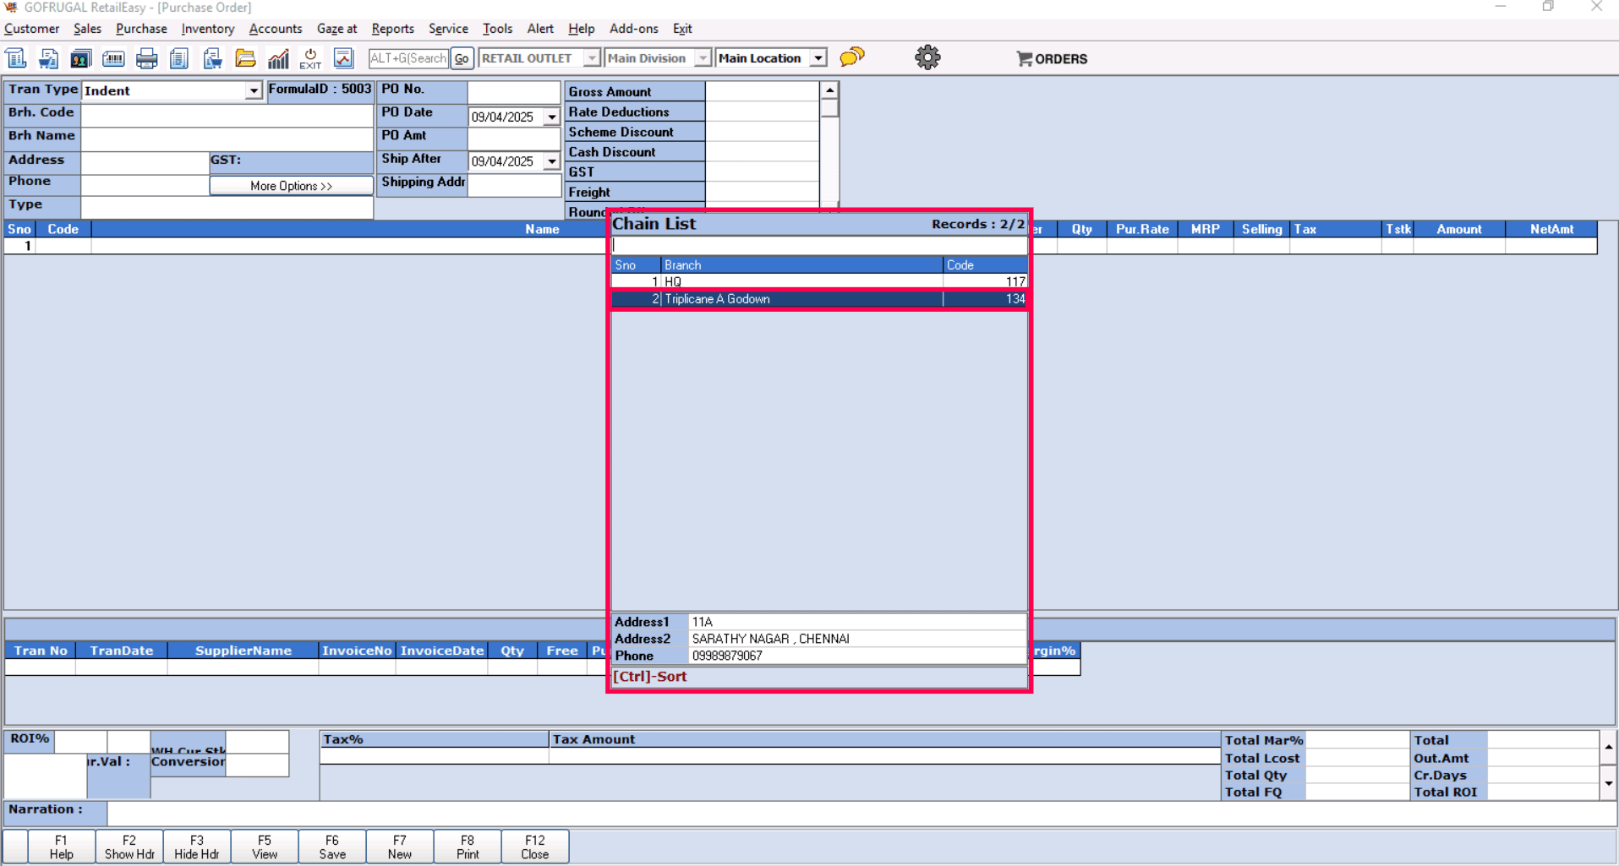The height and width of the screenshot is (866, 1619).
Task: Open the customer photo toolbar icon
Action: pos(81,58)
